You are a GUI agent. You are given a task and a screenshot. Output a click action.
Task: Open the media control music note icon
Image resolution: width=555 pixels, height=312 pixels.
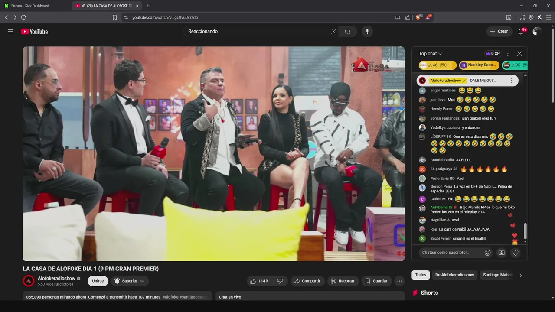[x=522, y=17]
